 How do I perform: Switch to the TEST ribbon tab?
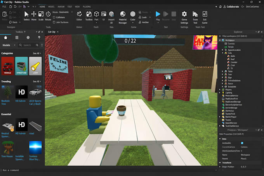(x=70, y=7)
